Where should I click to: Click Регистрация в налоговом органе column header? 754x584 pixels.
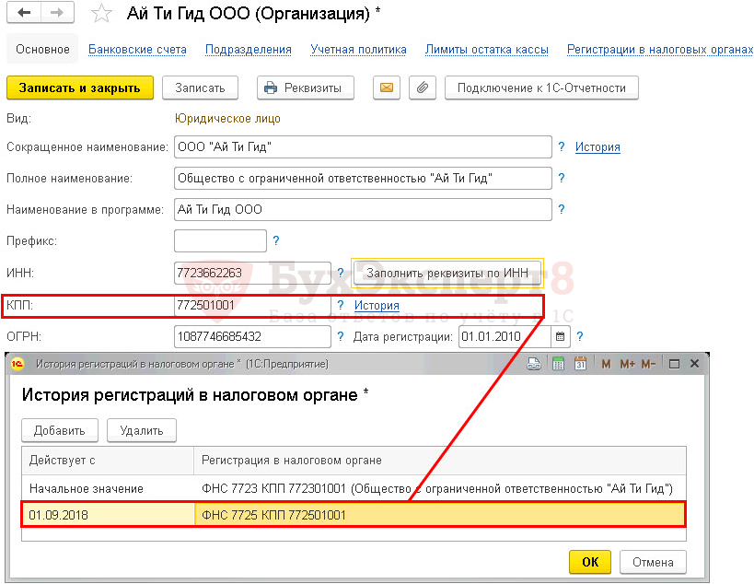[x=440, y=461]
